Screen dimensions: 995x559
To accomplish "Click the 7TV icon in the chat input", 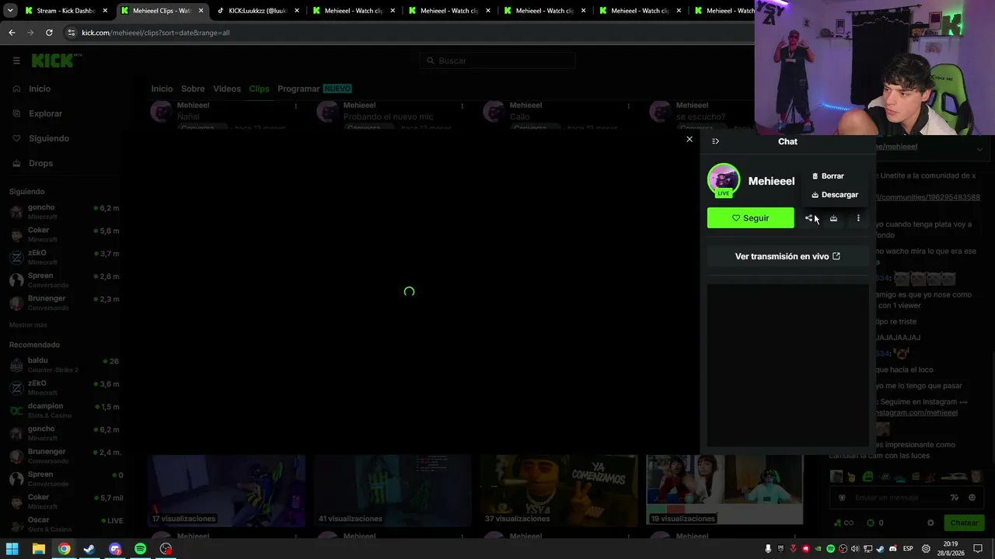I will coord(955,498).
